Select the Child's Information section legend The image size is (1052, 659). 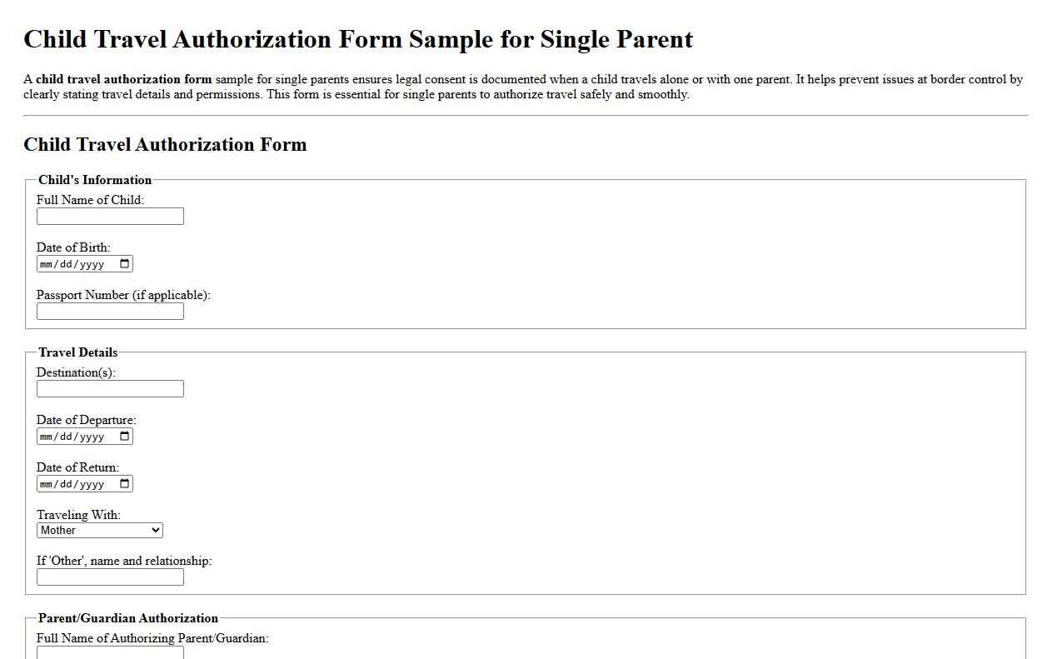[x=94, y=180]
